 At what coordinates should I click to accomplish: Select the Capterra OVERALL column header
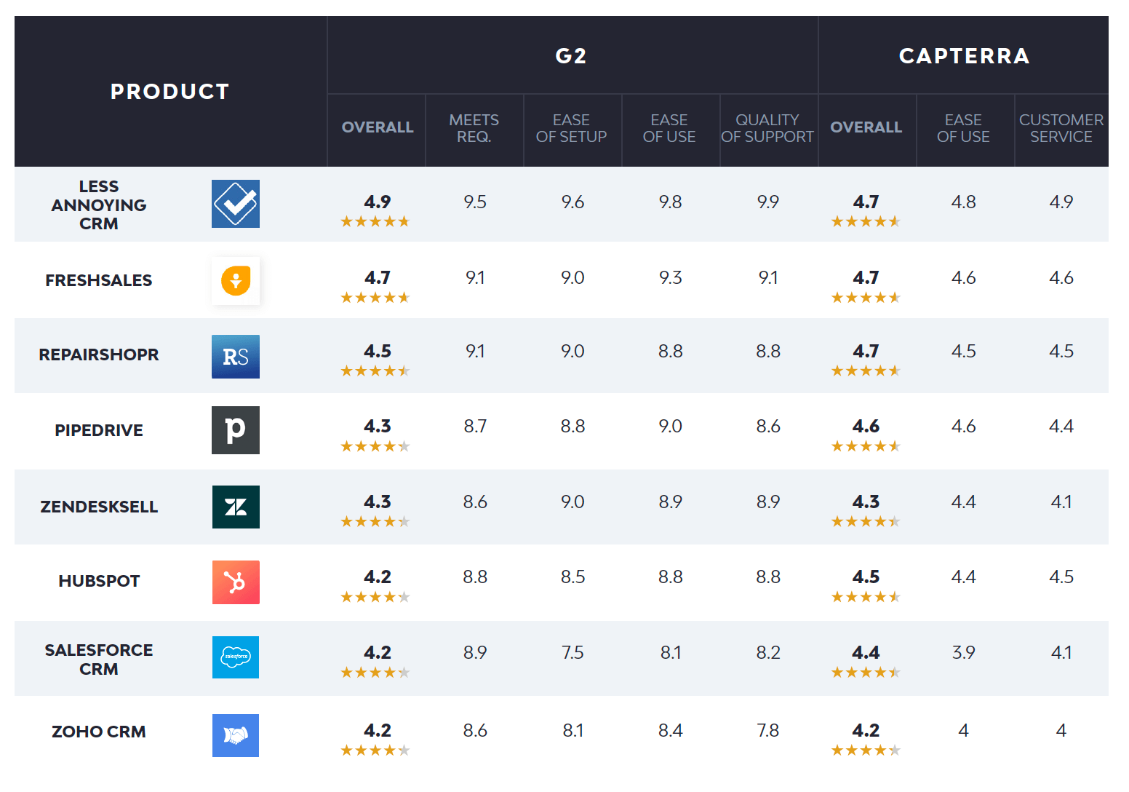[x=866, y=127]
